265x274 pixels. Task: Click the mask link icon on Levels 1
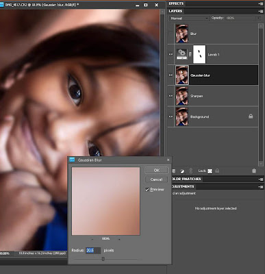pyautogui.click(x=190, y=54)
